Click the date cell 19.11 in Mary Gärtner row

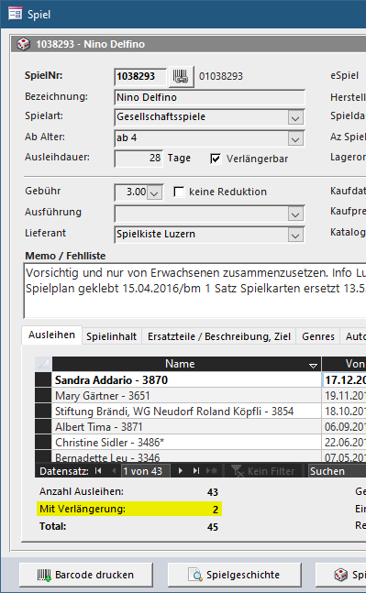coord(344,396)
